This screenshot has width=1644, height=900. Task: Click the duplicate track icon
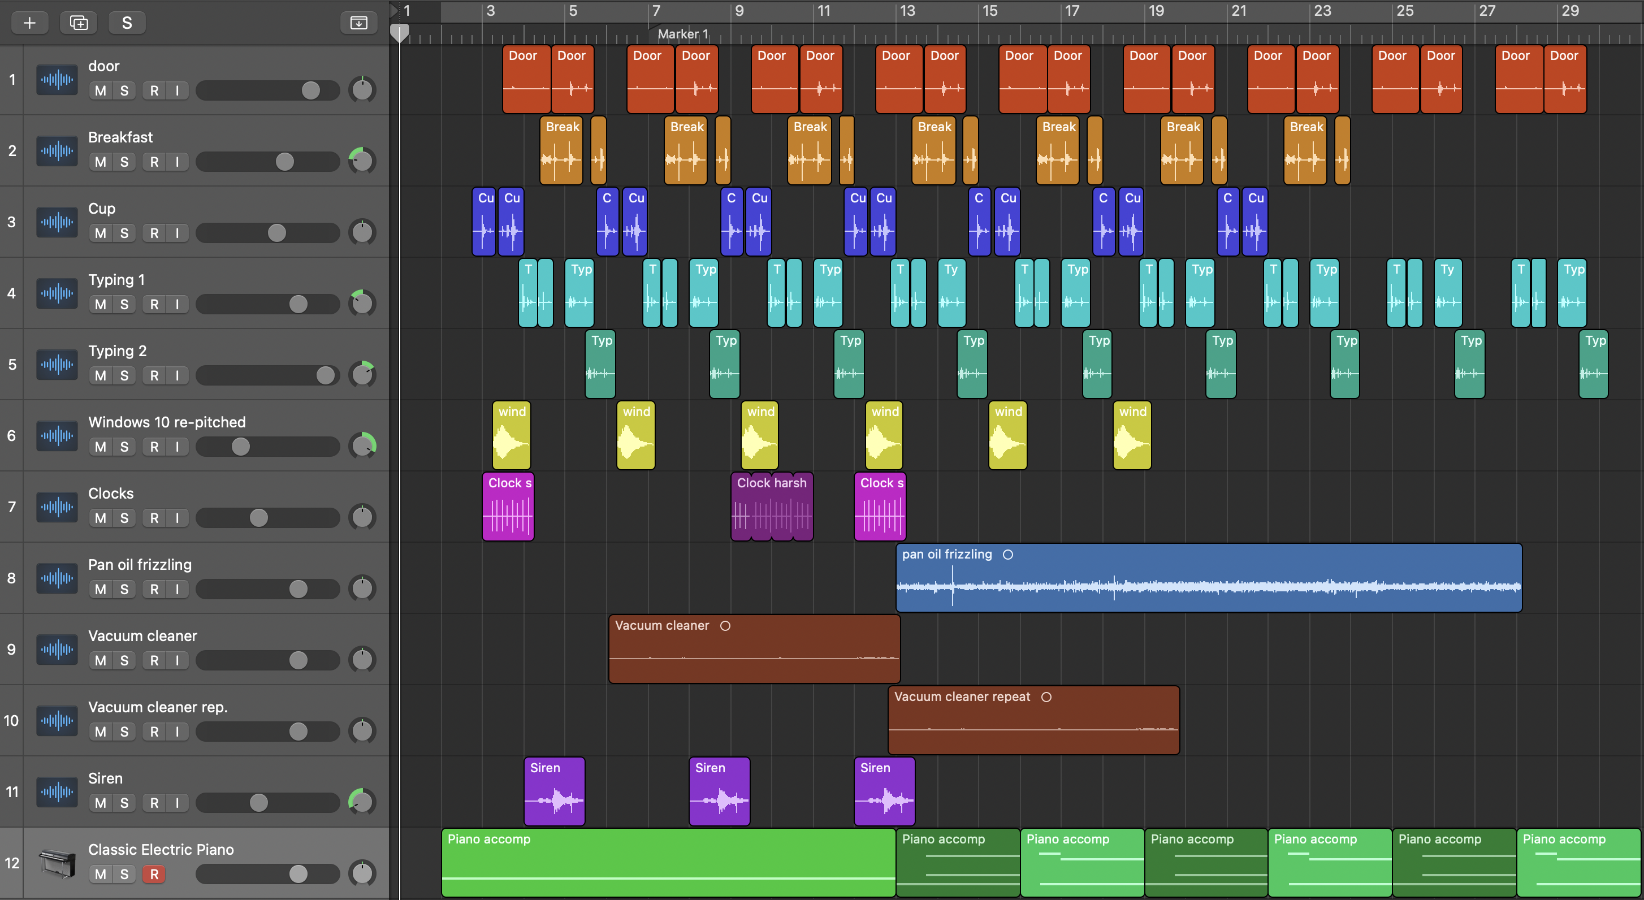click(x=79, y=23)
